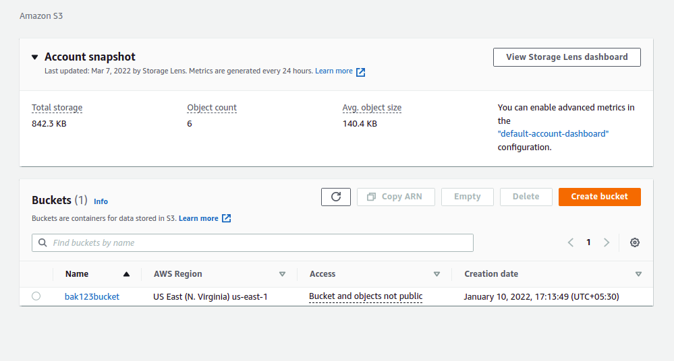Select the bak123bucket radio button
674x361 pixels.
coord(36,296)
